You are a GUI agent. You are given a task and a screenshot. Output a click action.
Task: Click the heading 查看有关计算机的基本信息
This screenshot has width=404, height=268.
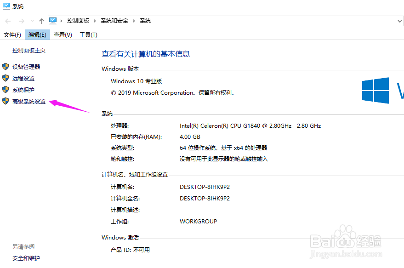pyautogui.click(x=146, y=54)
